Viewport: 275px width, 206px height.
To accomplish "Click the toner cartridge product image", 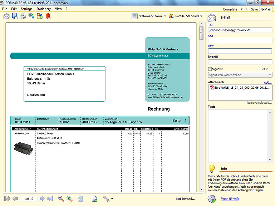I will point(24,149).
